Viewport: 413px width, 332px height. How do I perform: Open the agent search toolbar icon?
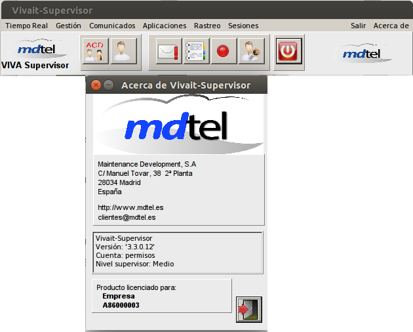coord(252,51)
